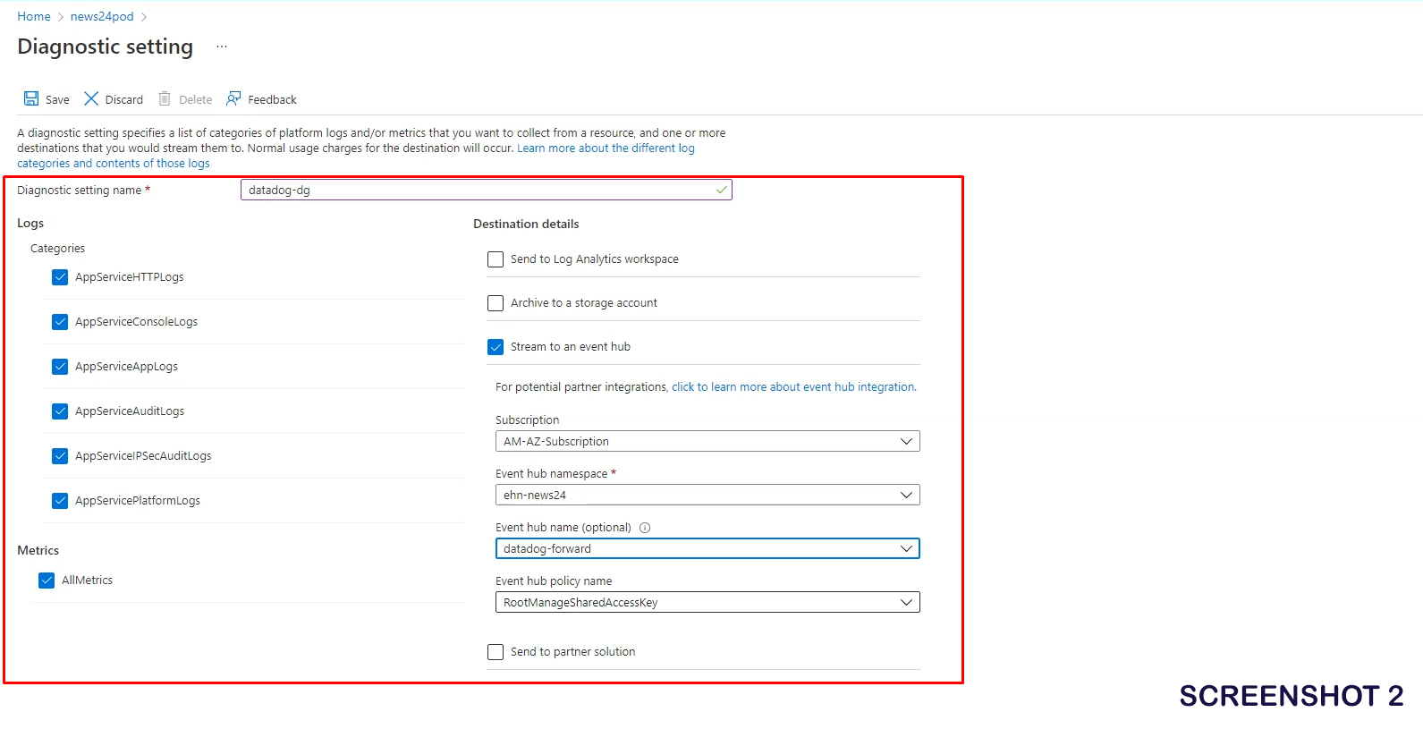The width and height of the screenshot is (1423, 729).
Task: Enable Send to partner solution
Action: (496, 652)
